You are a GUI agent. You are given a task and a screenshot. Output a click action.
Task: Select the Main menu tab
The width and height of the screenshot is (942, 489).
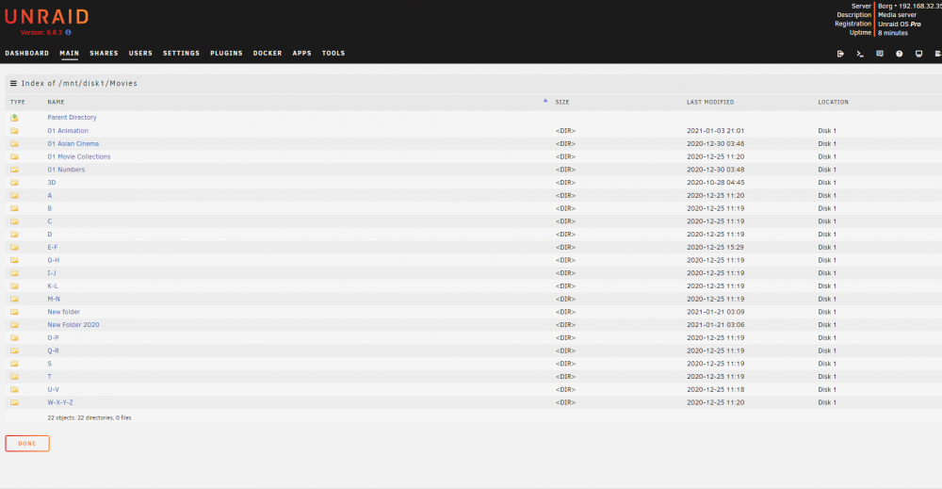point(69,54)
